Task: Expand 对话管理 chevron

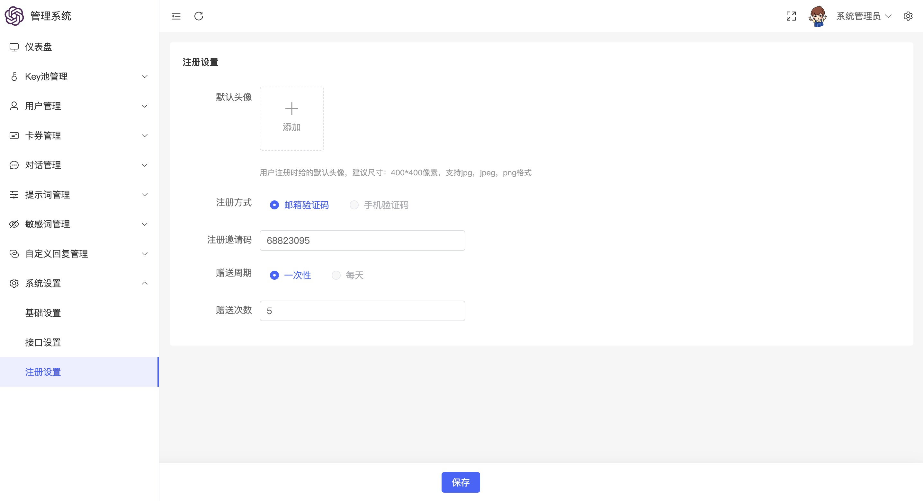Action: point(144,165)
